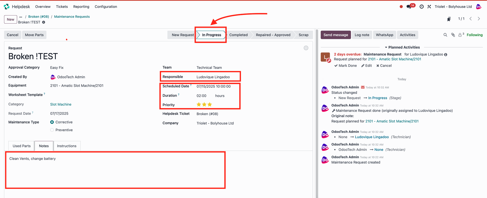Open the Reporting menu
Screen dimensions: 487x198
pyautogui.click(x=81, y=7)
